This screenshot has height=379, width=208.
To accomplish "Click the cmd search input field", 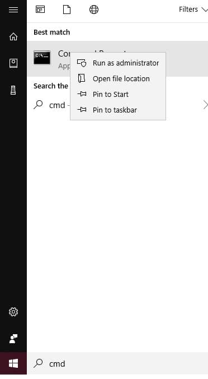I will click(x=117, y=363).
